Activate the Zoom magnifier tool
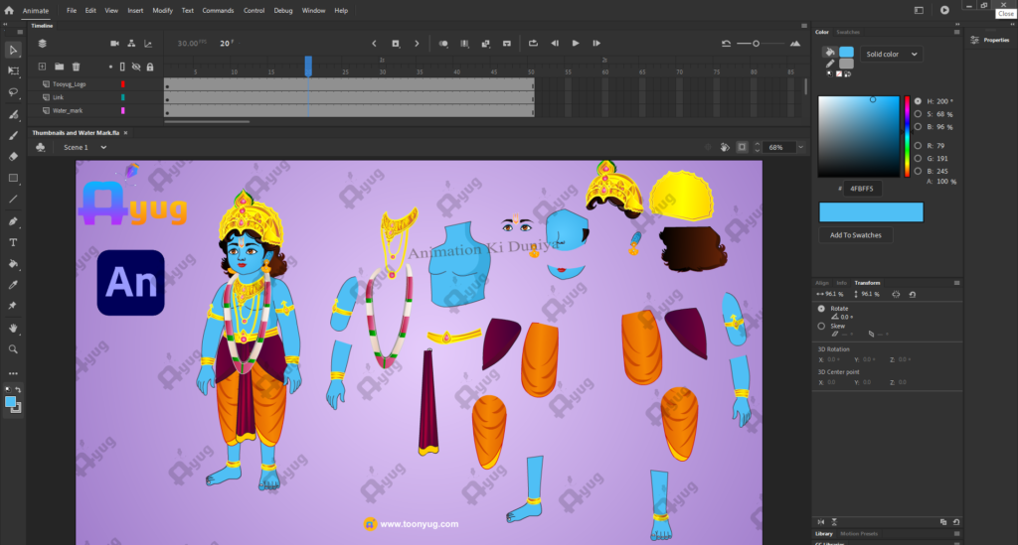Screen dimensions: 1018x545 (13, 349)
